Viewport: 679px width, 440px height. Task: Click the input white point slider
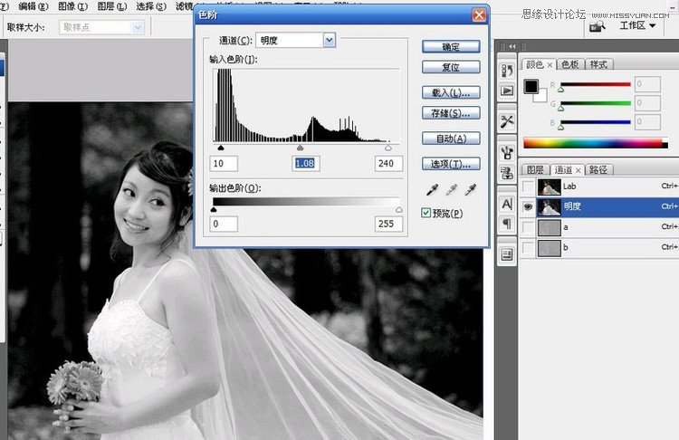388,148
